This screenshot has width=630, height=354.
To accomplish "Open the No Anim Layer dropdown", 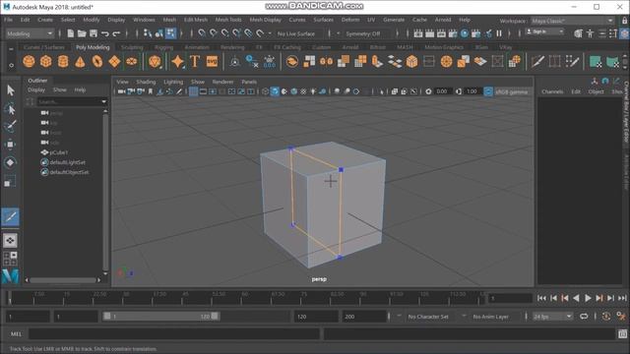I will pyautogui.click(x=490, y=317).
